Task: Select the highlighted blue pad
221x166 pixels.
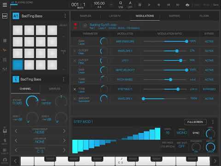Action: [x=17, y=65]
